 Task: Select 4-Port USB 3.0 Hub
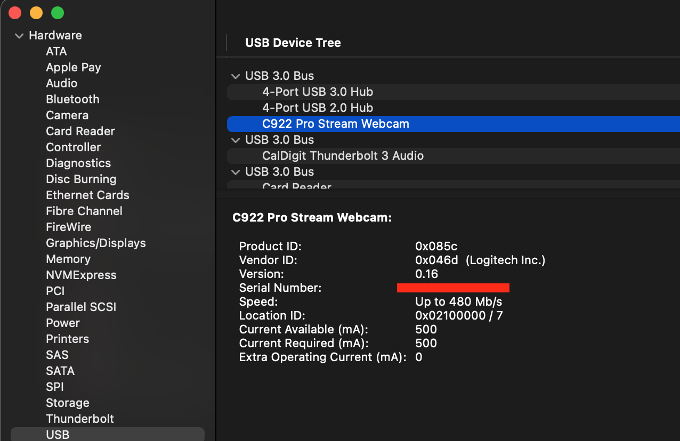[317, 92]
